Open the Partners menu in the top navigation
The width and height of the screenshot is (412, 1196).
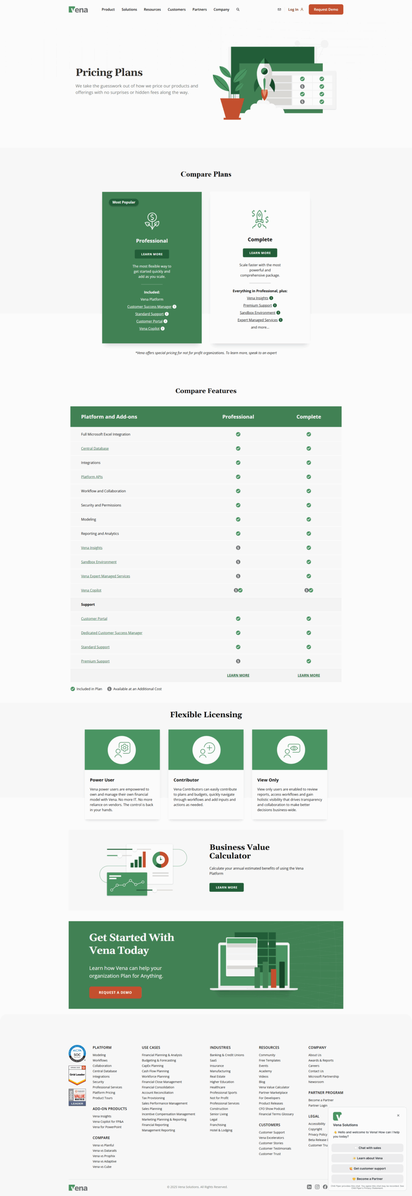(x=200, y=9)
